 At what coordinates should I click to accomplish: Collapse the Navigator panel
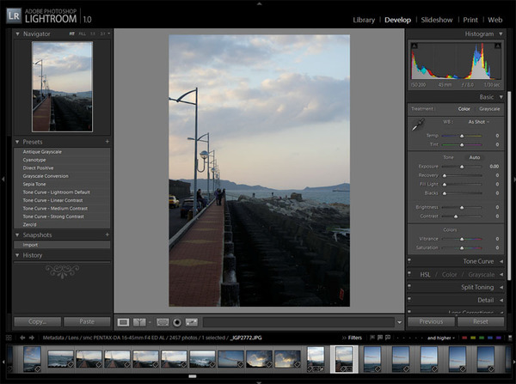coord(17,34)
